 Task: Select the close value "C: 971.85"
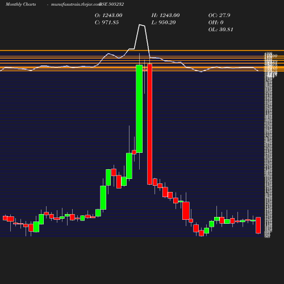click(x=107, y=22)
